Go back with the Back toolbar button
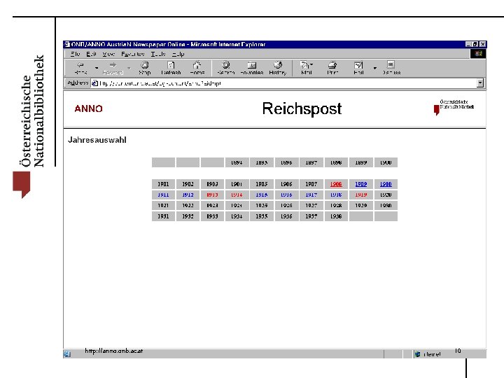Screen dimensions: 504x378 coord(80,68)
